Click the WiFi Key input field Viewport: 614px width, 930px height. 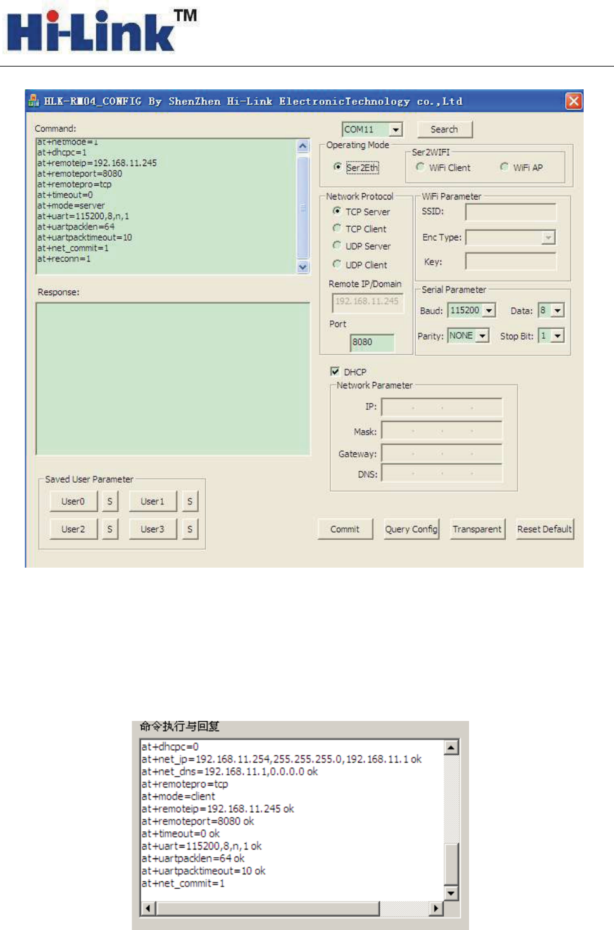pyautogui.click(x=511, y=261)
